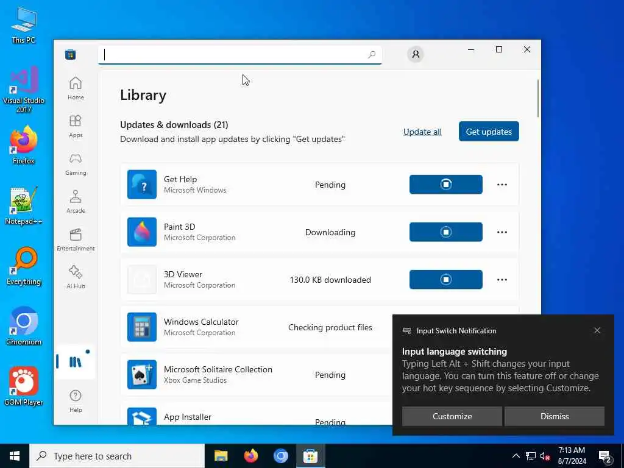The height and width of the screenshot is (468, 624).
Task: Click the 3D Viewer placeholder icon
Action: point(142,280)
